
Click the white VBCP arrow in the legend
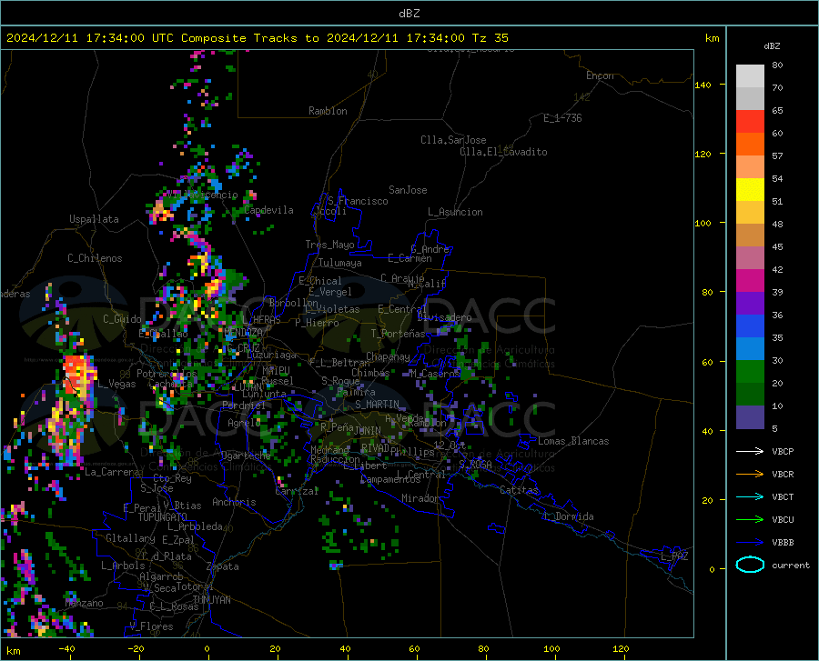[750, 451]
